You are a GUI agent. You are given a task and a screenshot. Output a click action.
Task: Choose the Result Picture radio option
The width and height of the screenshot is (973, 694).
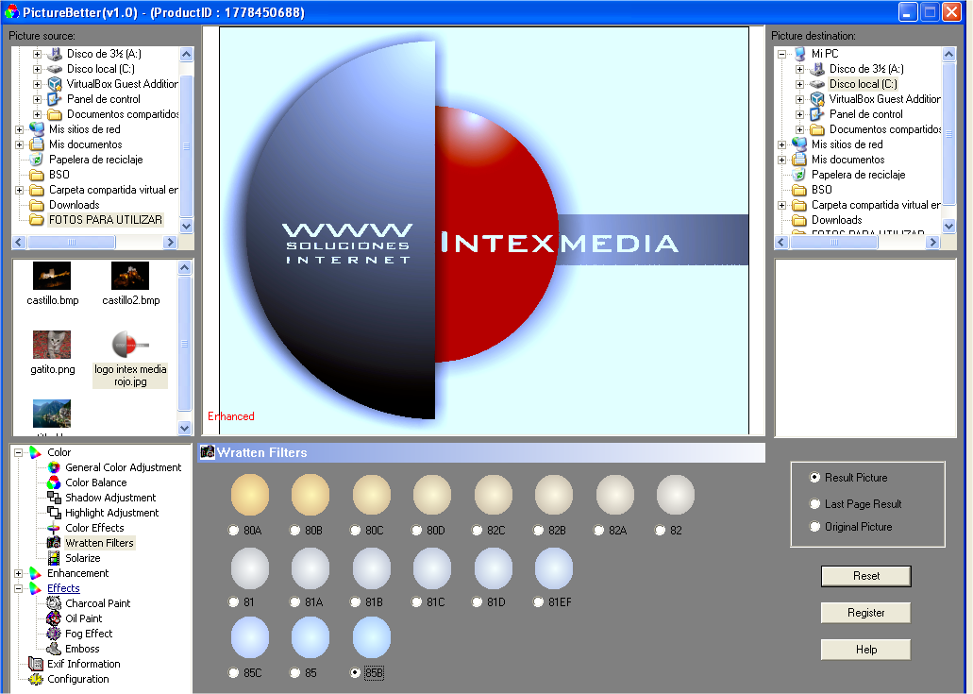click(x=814, y=478)
